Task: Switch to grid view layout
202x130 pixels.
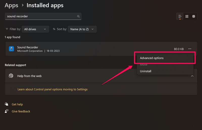Action: tap(187, 16)
